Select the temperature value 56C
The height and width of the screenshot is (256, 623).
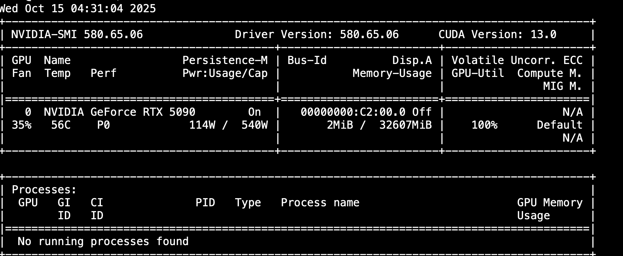coord(61,125)
